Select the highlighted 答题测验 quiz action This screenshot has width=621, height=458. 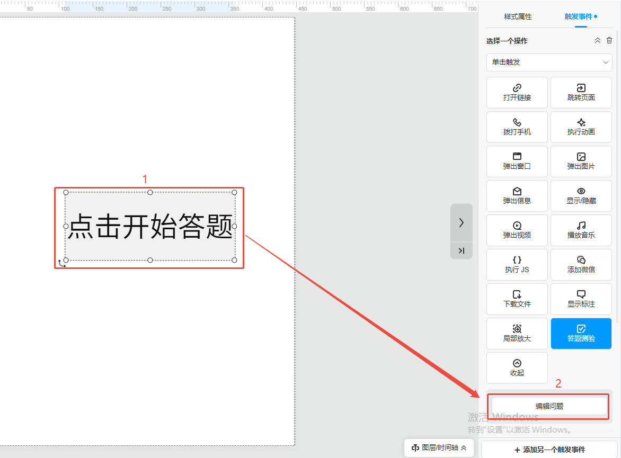click(x=581, y=333)
